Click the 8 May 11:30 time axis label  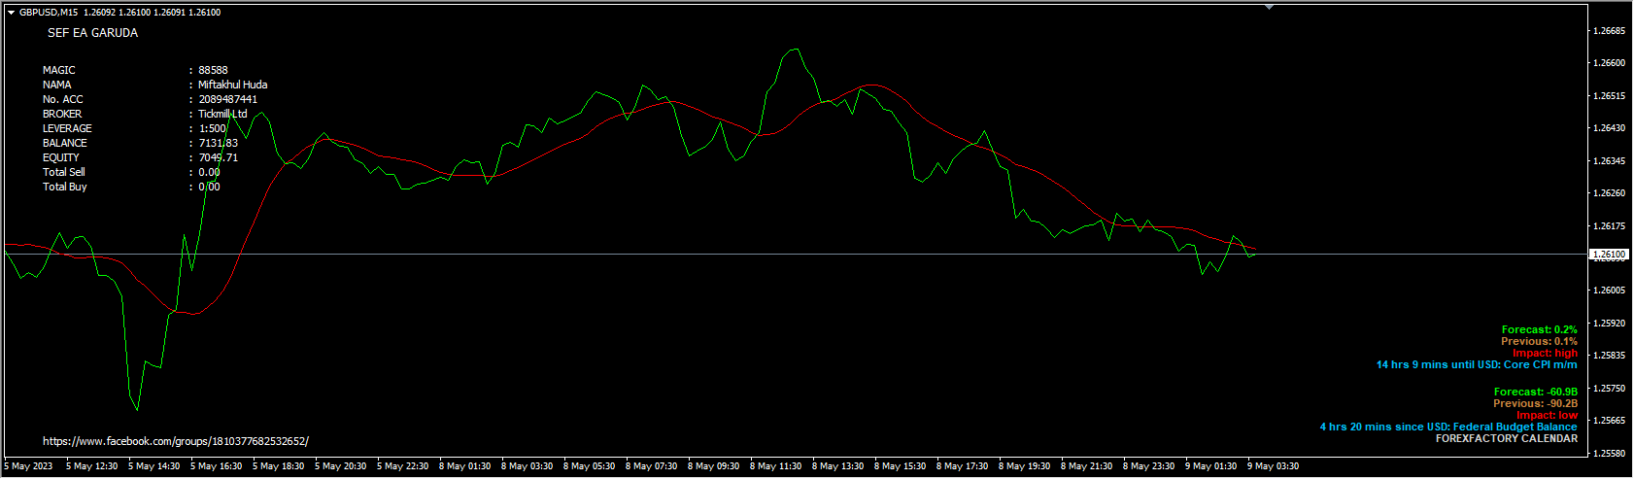pyautogui.click(x=775, y=466)
